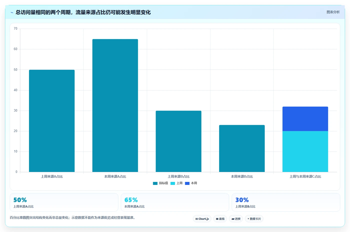Click the 表格 tag chip
This screenshot has width=350, height=232.
[220, 219]
